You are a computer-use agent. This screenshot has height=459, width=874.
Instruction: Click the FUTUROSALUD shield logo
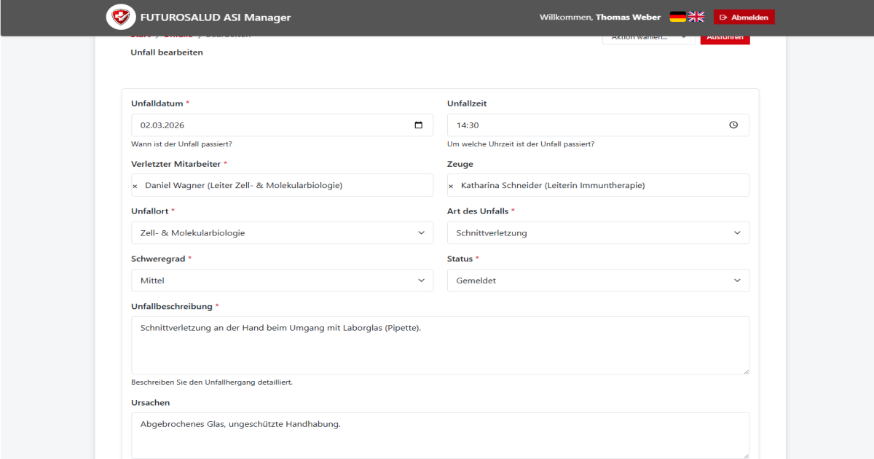pos(121,16)
